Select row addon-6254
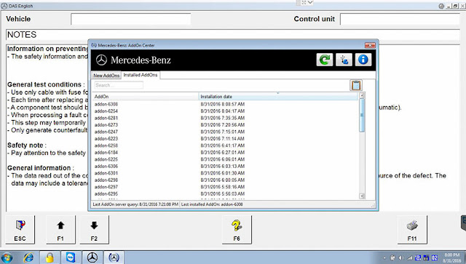The image size is (466, 264). coord(225,111)
